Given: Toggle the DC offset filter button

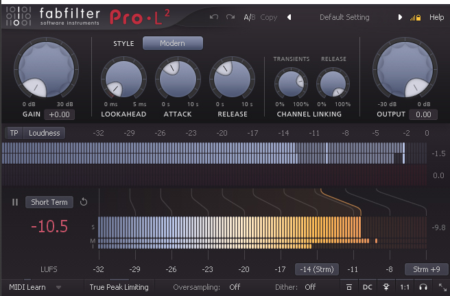Looking at the screenshot, I should 368,287.
